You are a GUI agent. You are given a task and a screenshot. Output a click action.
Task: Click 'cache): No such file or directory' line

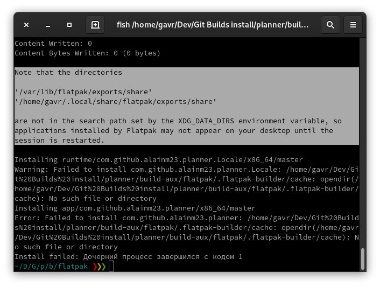(x=86, y=199)
